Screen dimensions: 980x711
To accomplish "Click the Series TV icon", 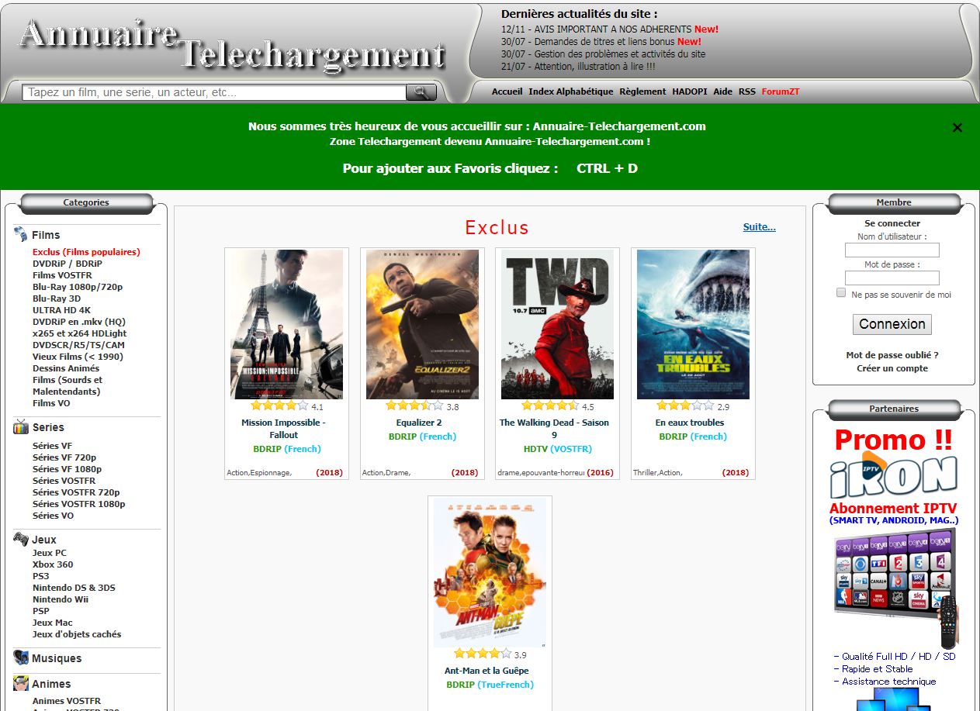I will (x=21, y=426).
